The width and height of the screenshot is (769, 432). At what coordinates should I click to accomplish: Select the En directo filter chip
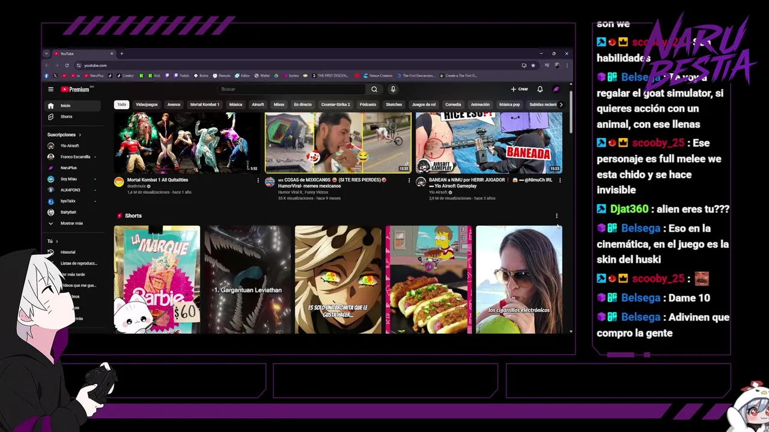pos(303,104)
